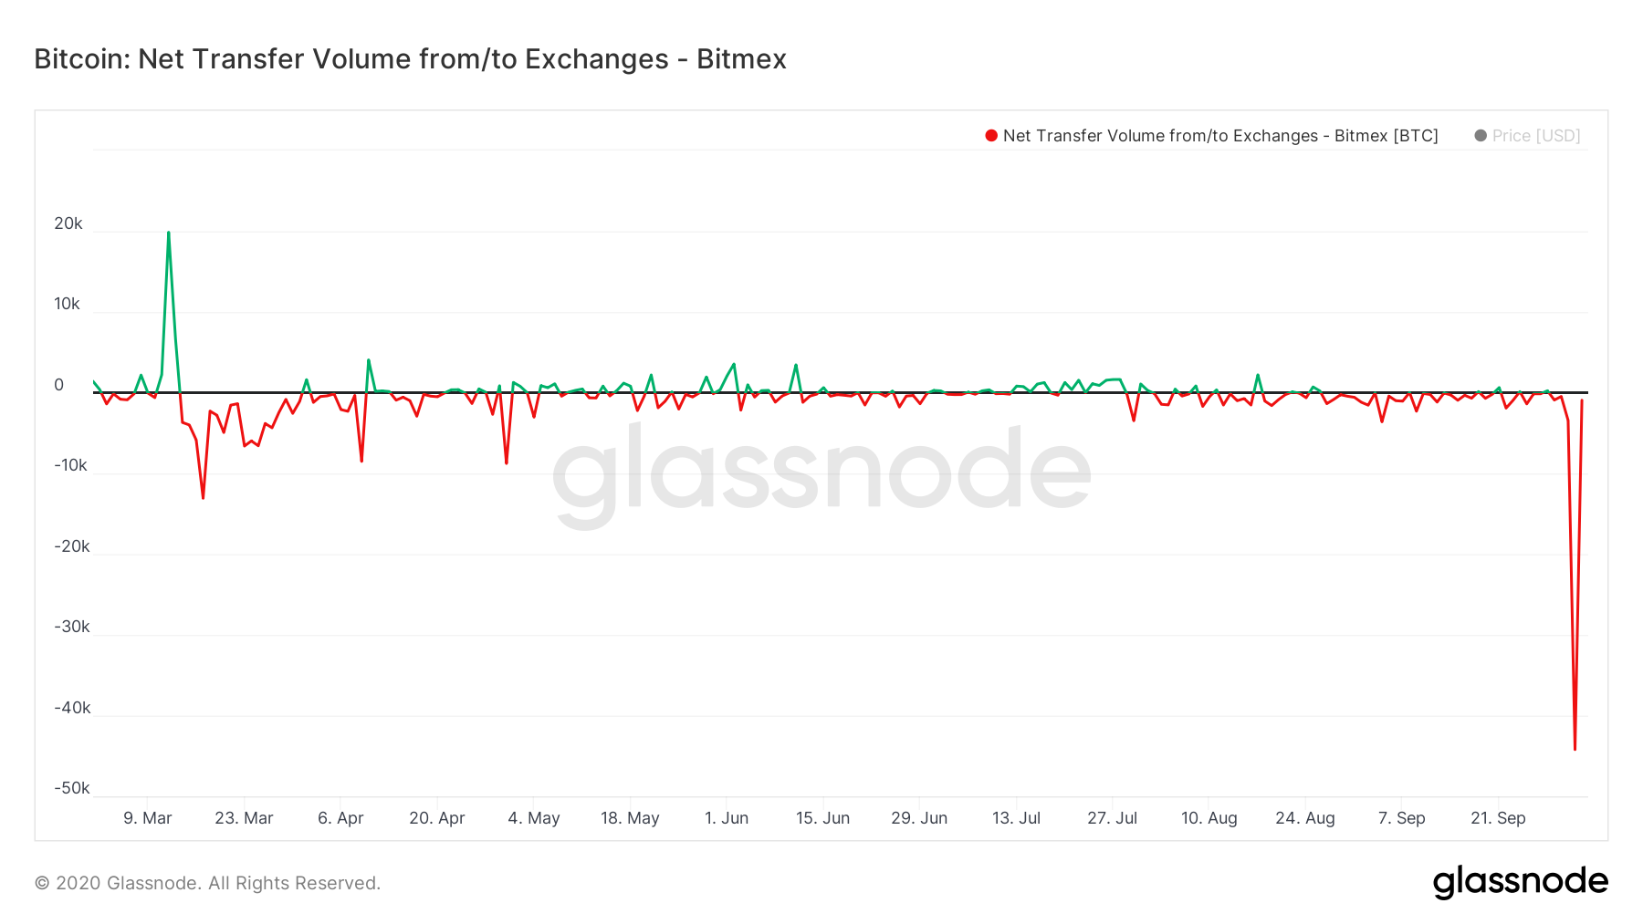Click the glassnode logo at bottom right
The width and height of the screenshot is (1643, 924).
click(1520, 882)
